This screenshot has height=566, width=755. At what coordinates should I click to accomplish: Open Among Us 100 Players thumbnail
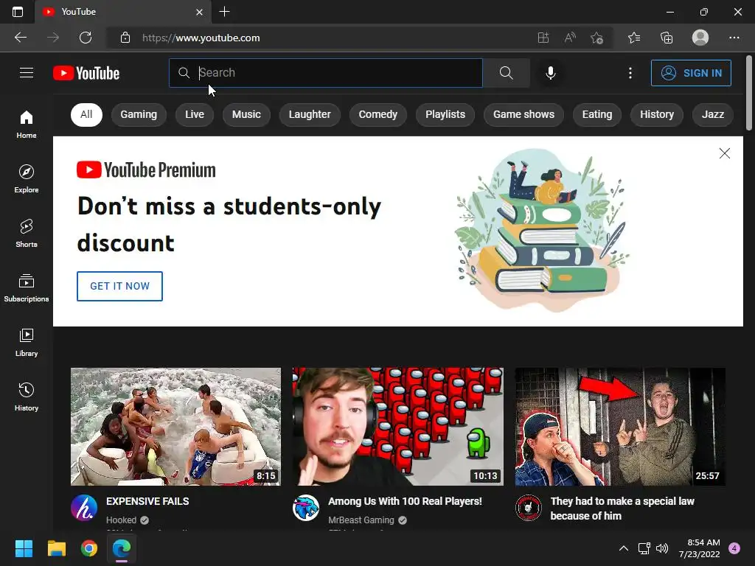coord(398,427)
